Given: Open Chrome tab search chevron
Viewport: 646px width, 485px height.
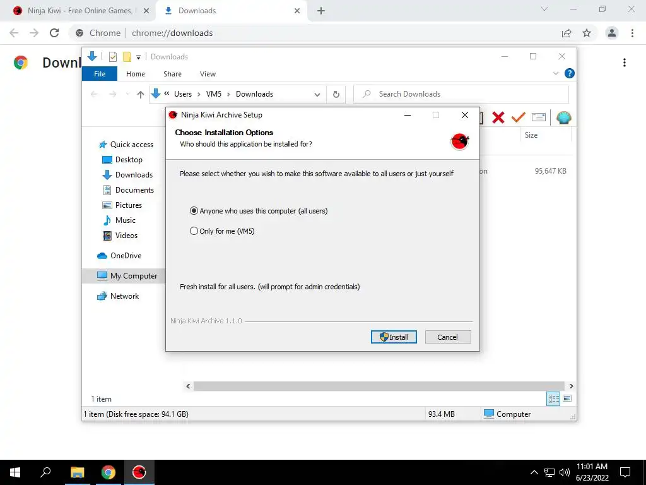Looking at the screenshot, I should (544, 9).
